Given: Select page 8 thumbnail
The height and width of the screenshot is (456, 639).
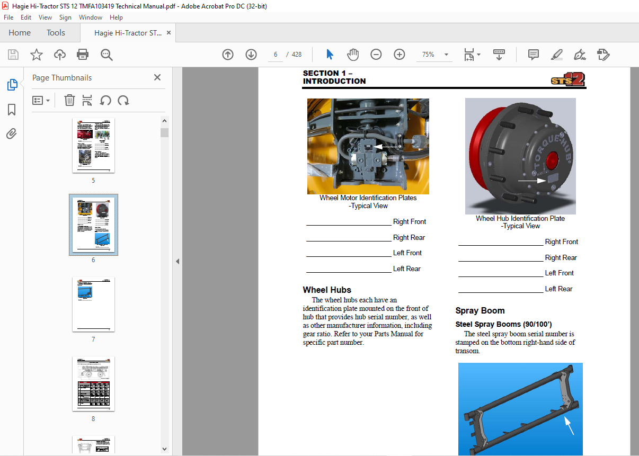Looking at the screenshot, I should (x=93, y=384).
